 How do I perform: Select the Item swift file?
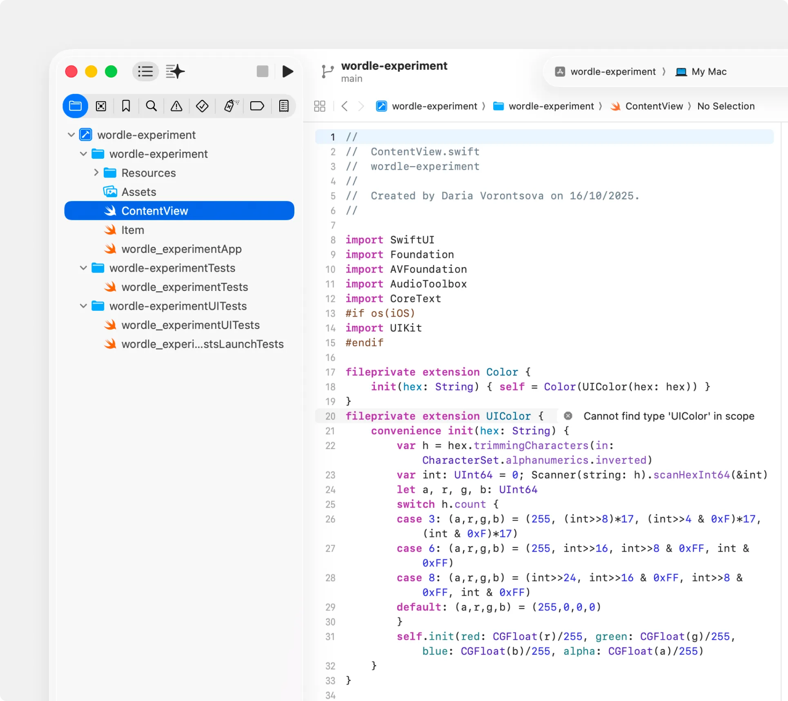pos(179,230)
